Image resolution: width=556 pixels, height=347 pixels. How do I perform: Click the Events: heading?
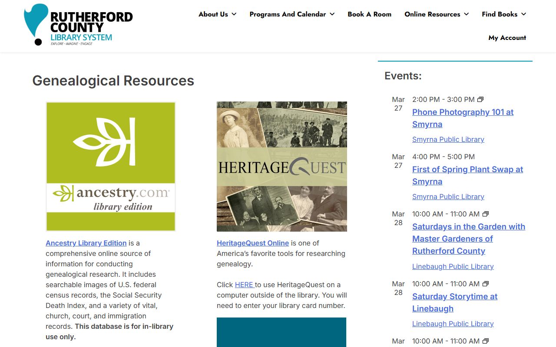click(x=403, y=76)
